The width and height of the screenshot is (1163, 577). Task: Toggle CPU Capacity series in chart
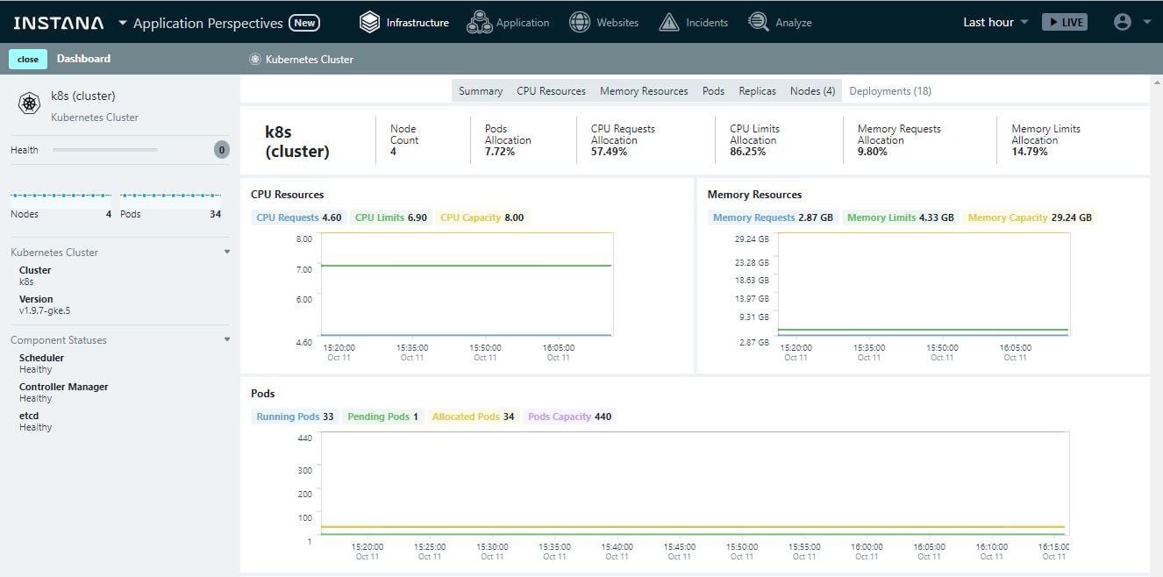482,217
